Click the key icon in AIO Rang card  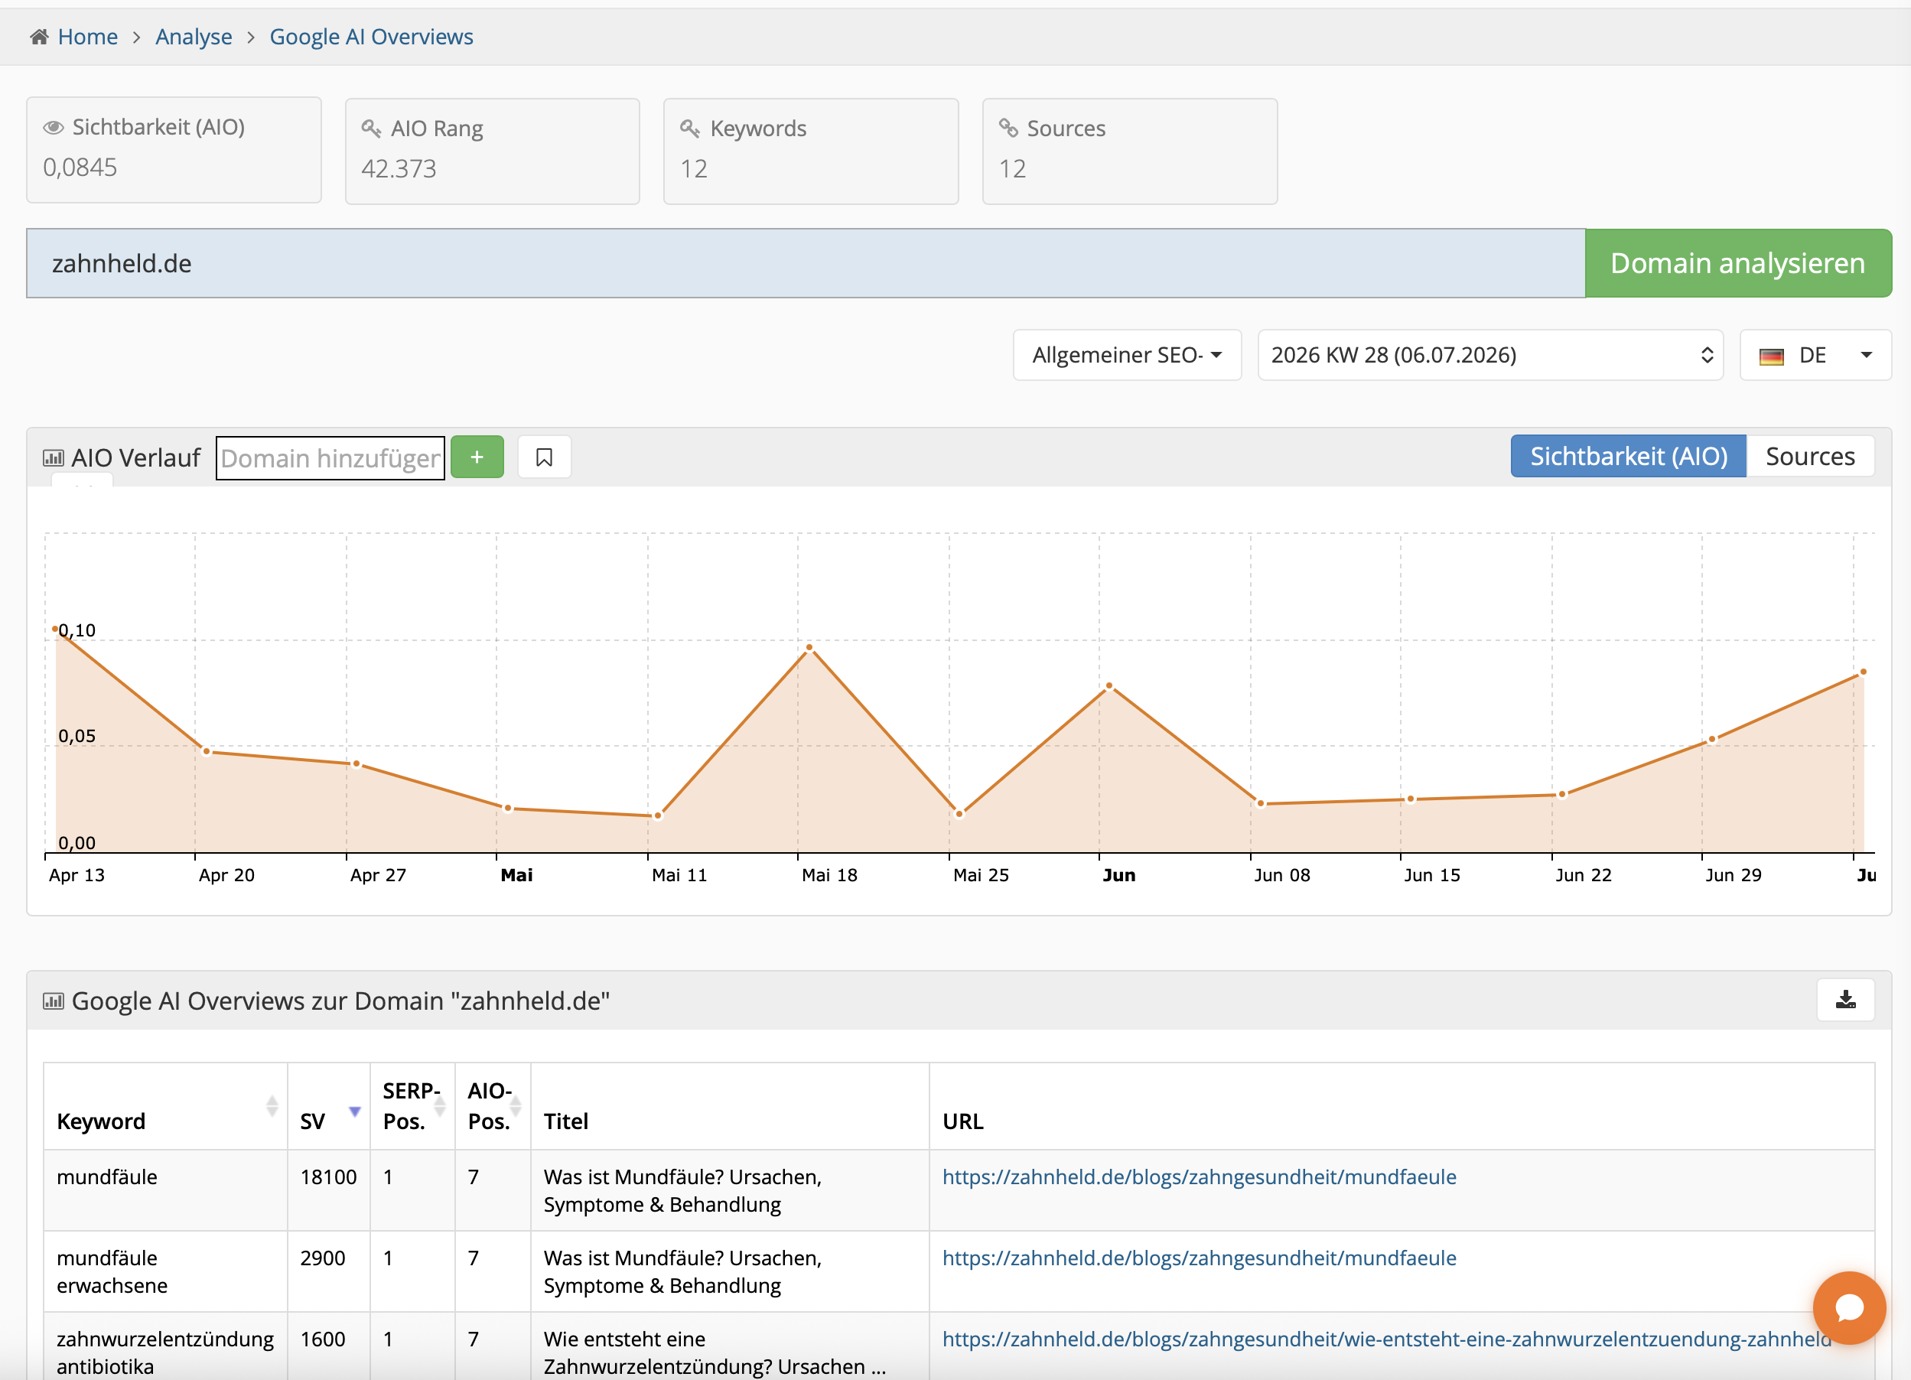372,128
